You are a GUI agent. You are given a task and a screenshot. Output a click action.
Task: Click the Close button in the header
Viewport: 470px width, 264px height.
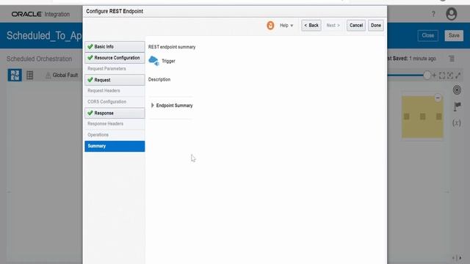coord(427,35)
